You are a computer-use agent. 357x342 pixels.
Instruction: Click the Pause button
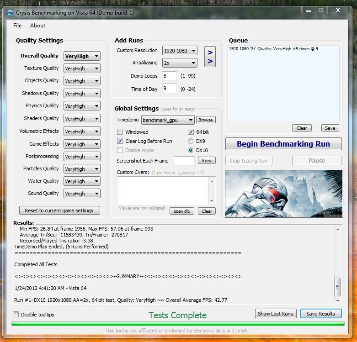coord(317,161)
